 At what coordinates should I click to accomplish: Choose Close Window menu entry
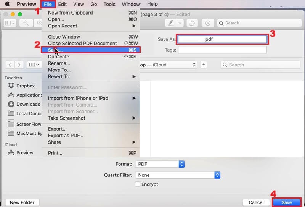coord(91,37)
